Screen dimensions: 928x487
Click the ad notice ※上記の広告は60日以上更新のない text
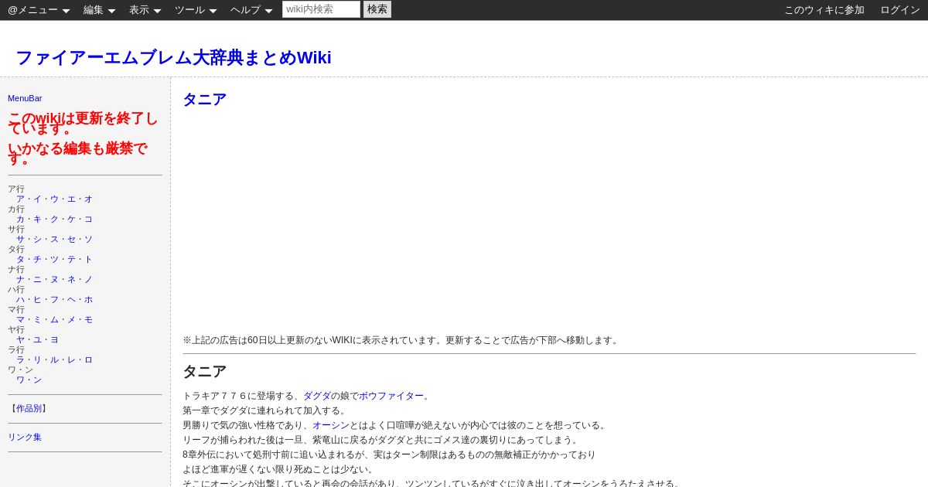(x=402, y=340)
